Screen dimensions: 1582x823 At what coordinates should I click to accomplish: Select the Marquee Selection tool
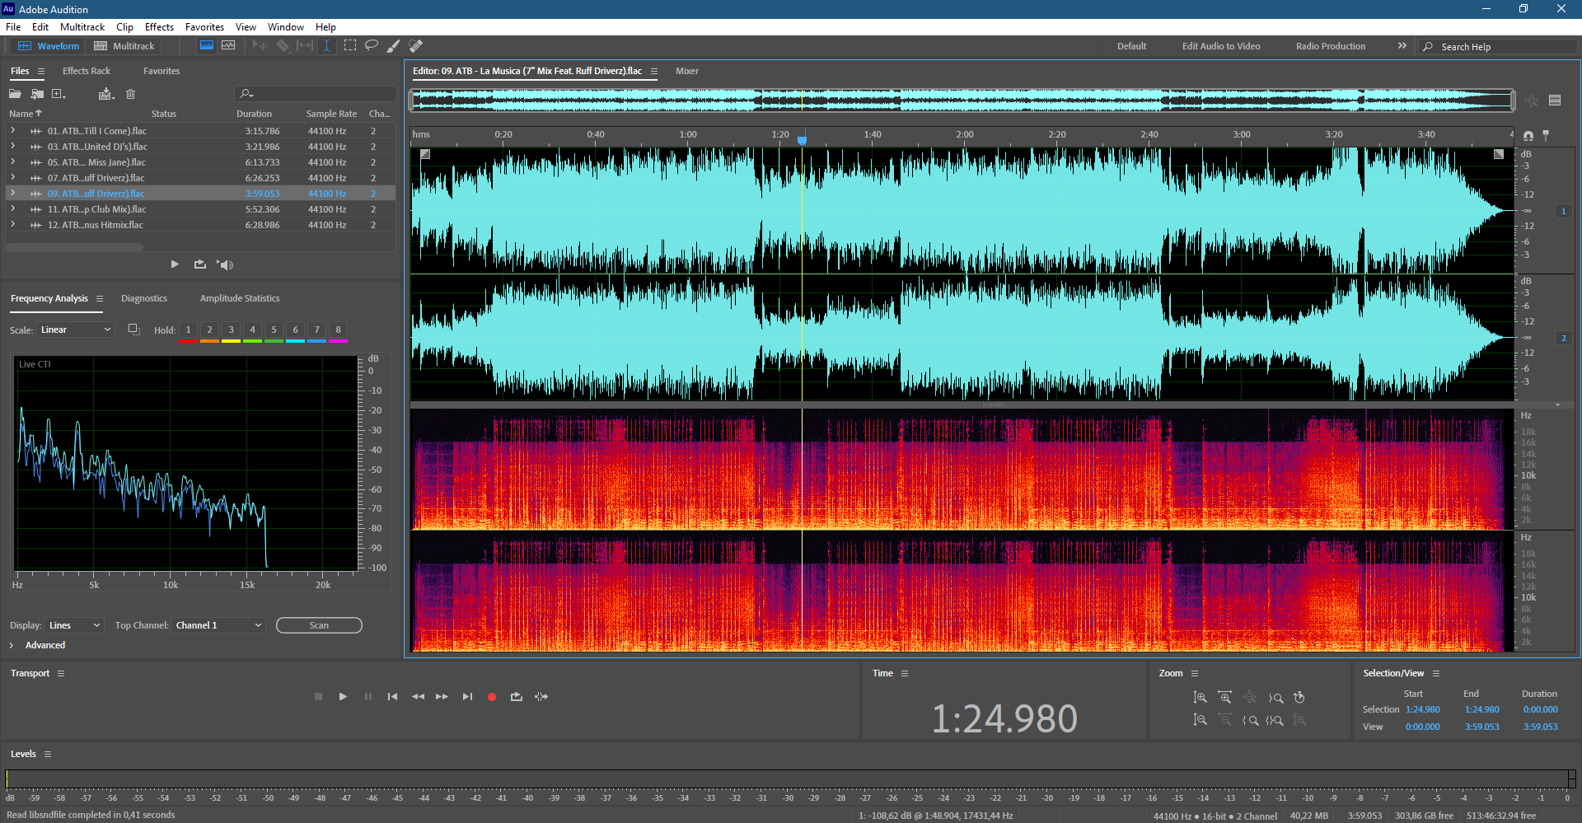350,46
